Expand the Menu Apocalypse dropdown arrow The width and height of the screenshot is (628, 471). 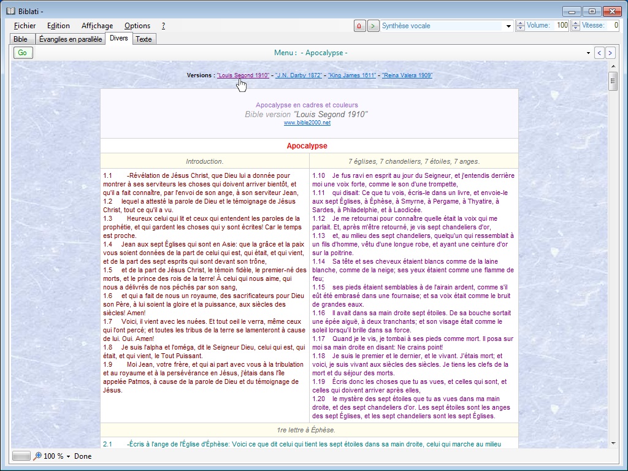pos(589,53)
